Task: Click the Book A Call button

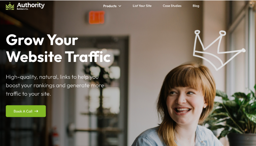Action: click(x=26, y=111)
